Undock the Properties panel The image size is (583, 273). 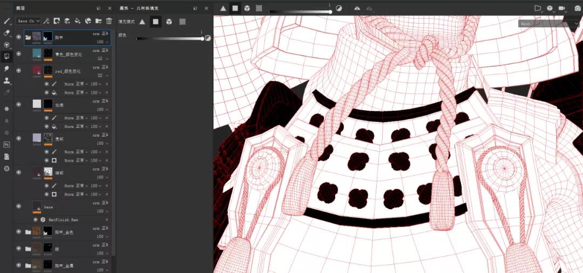[x=195, y=8]
